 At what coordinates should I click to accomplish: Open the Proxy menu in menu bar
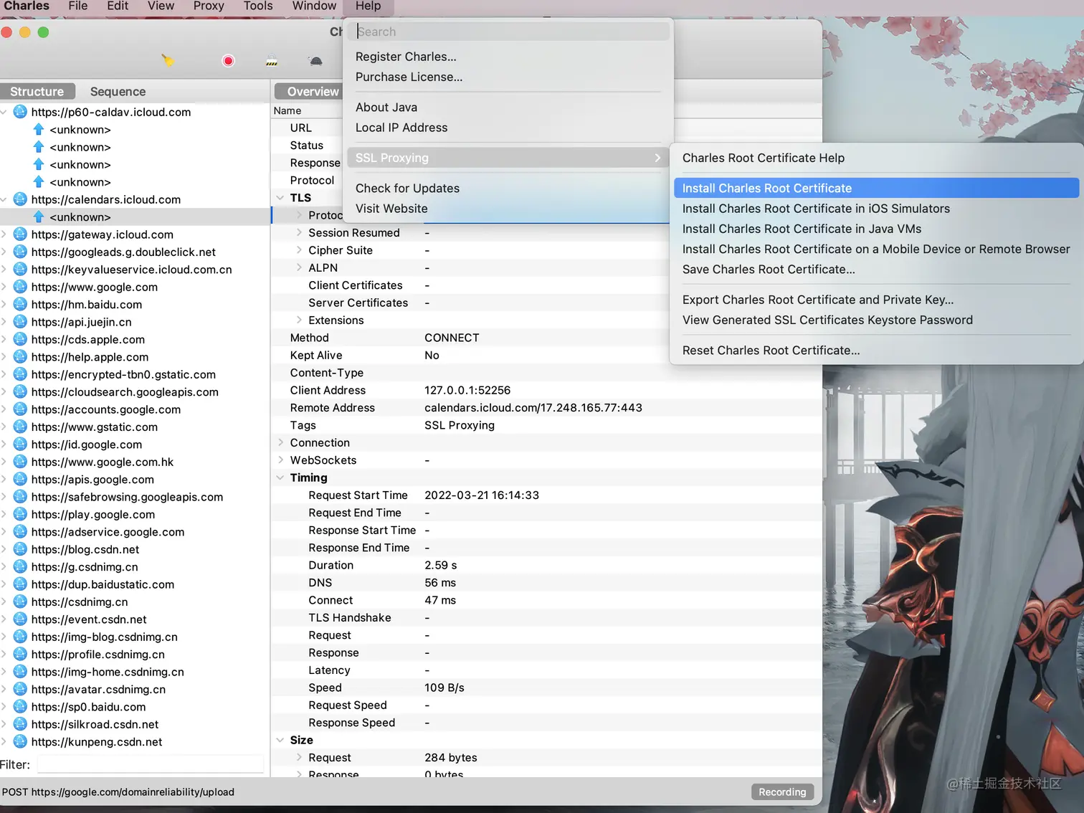pos(209,6)
